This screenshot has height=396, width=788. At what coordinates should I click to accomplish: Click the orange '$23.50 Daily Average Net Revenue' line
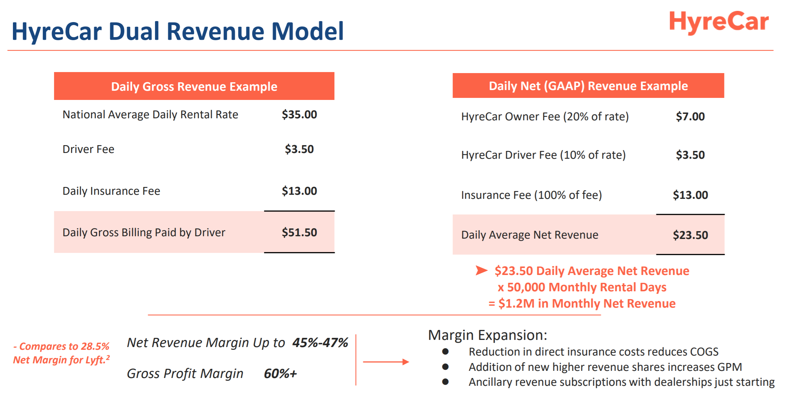(x=592, y=271)
